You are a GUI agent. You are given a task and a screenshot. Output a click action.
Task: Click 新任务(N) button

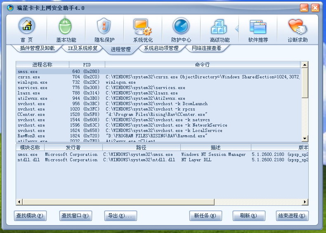206,216
